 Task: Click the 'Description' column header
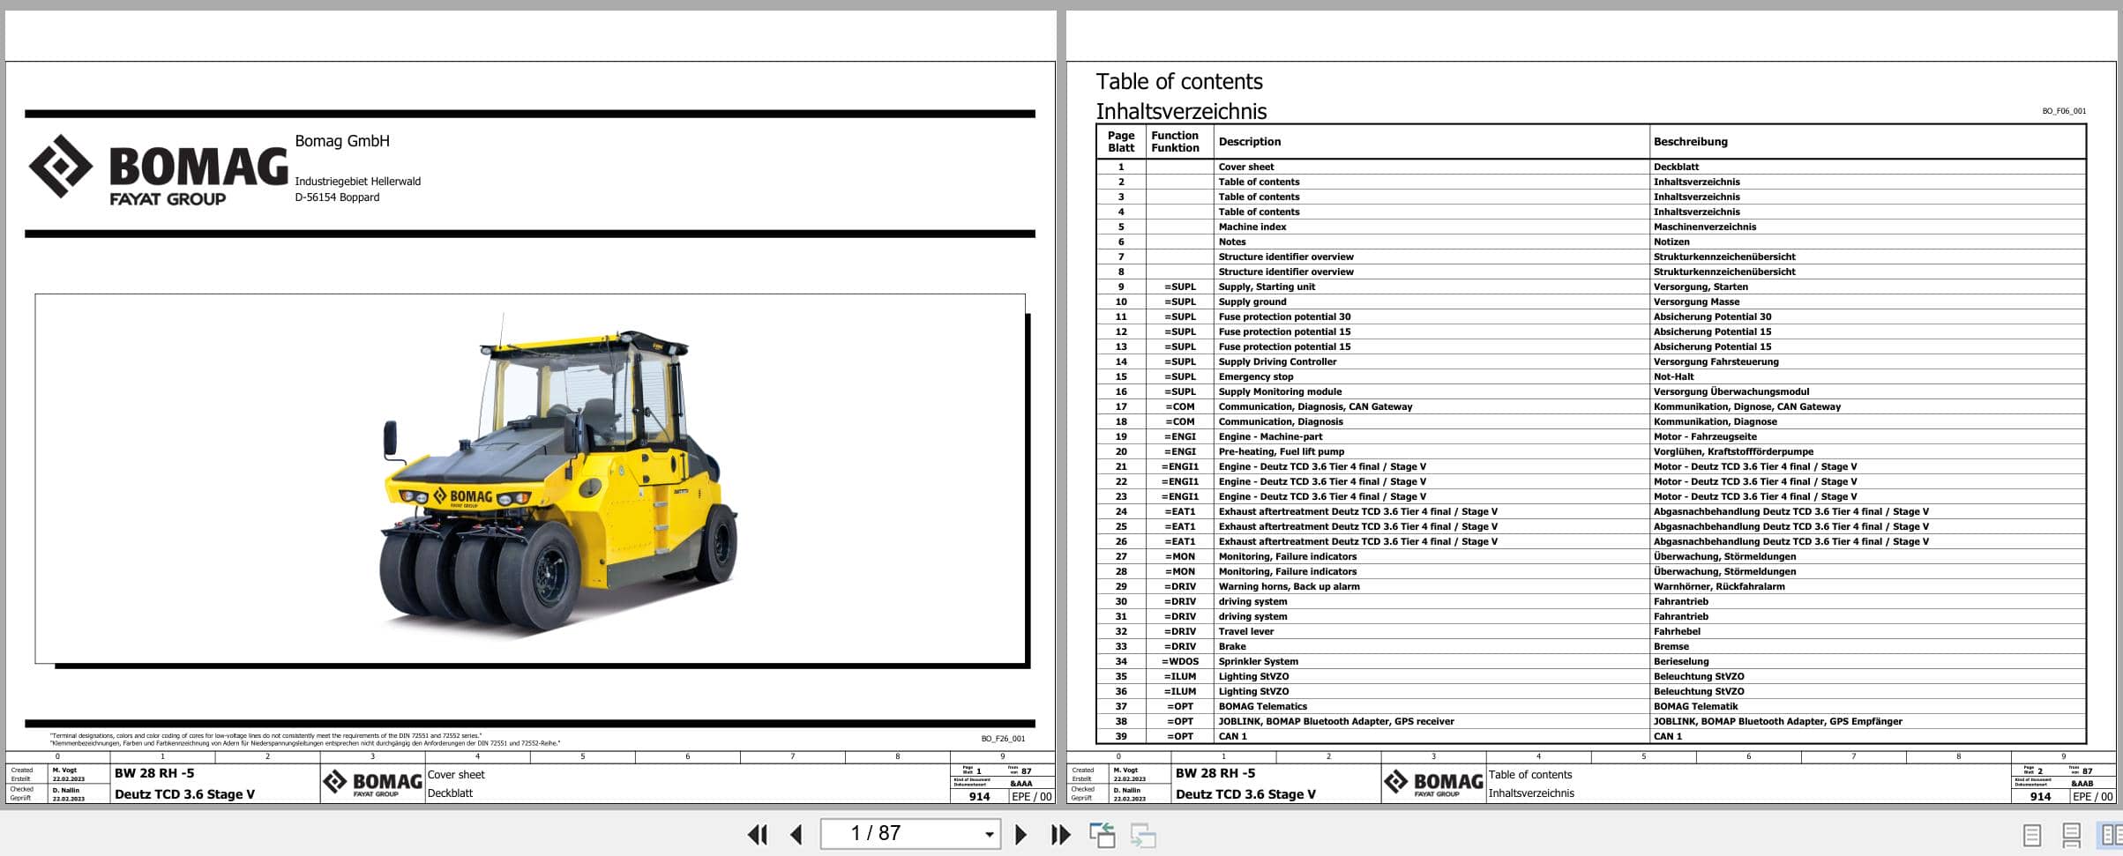pos(1249,141)
